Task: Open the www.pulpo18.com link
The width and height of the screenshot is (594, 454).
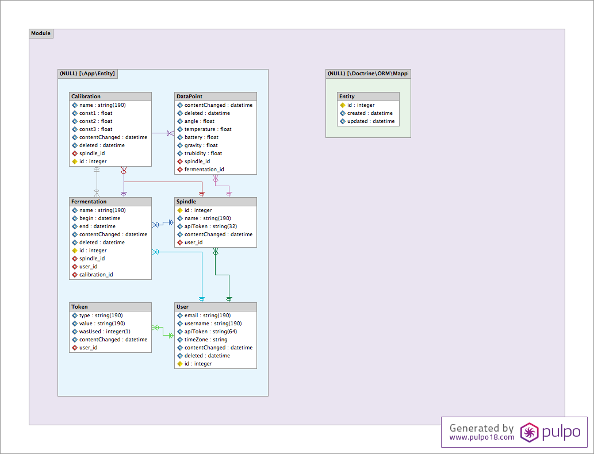Action: pyautogui.click(x=481, y=437)
